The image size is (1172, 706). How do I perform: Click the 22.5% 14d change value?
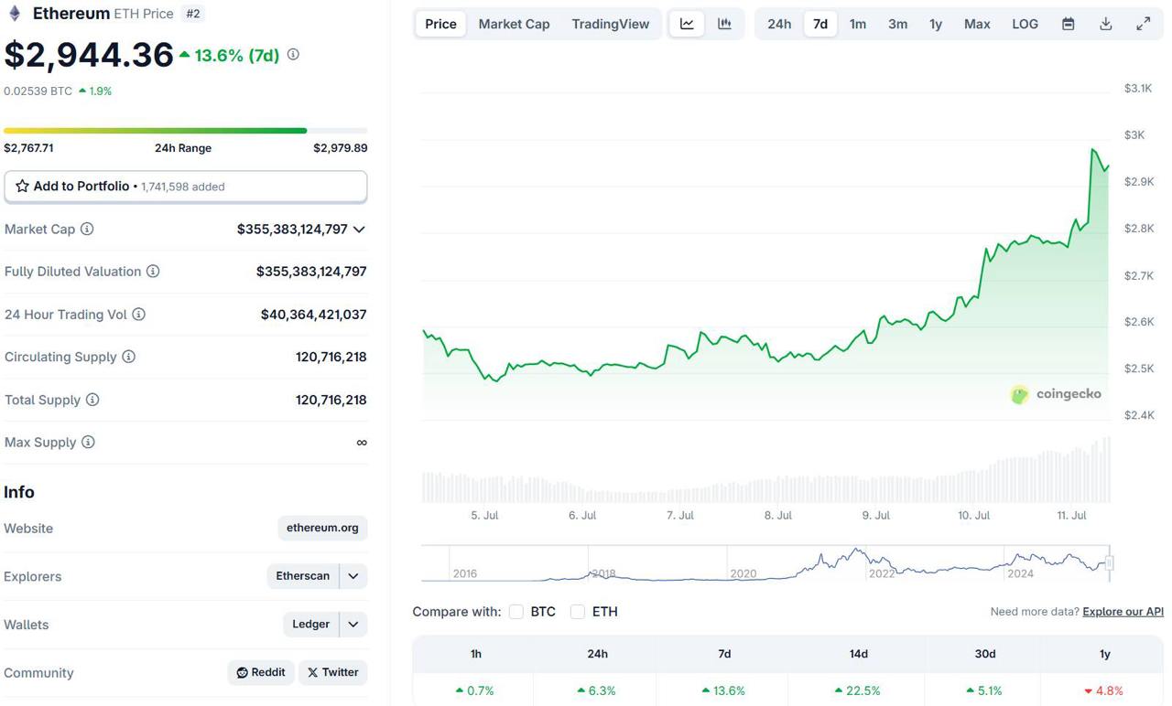(858, 690)
